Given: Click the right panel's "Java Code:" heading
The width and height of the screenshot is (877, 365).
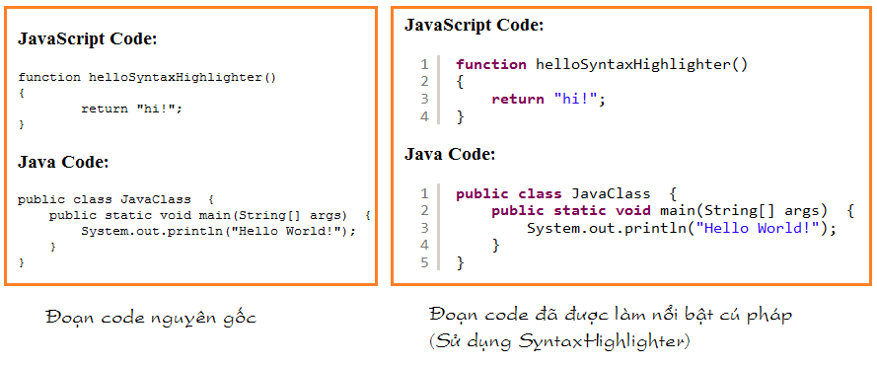Looking at the screenshot, I should [x=450, y=154].
